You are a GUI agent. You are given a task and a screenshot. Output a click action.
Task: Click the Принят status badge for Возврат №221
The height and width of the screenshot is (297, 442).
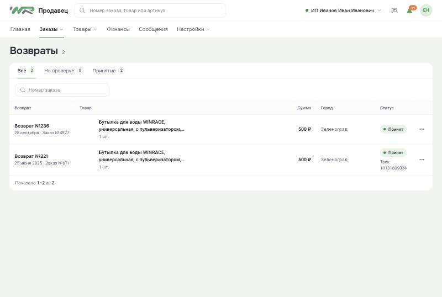tap(393, 152)
